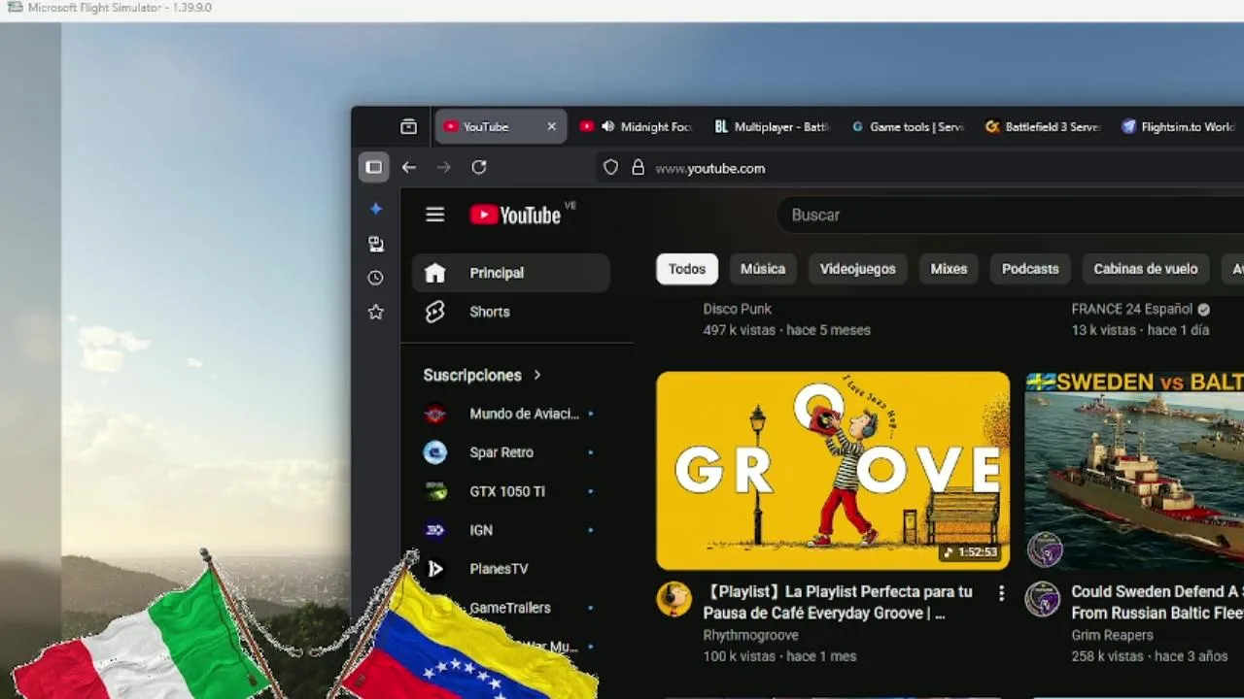This screenshot has width=1244, height=699.
Task: Open Rhythmogroove channel avatar beside playlist title
Action: coord(674,599)
